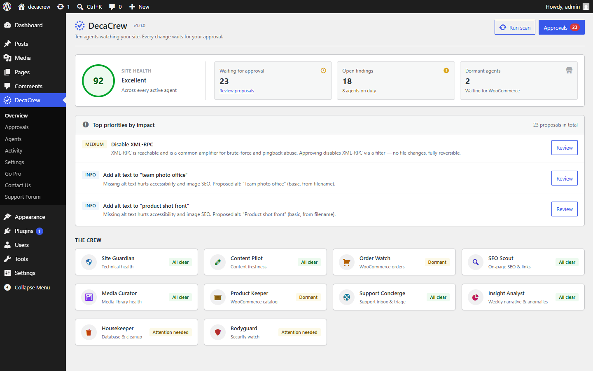This screenshot has width=593, height=371.
Task: Click the SEO Scout All clear badge
Action: (567, 262)
